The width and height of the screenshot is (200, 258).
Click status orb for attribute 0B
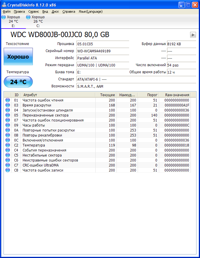[x=8, y=135]
